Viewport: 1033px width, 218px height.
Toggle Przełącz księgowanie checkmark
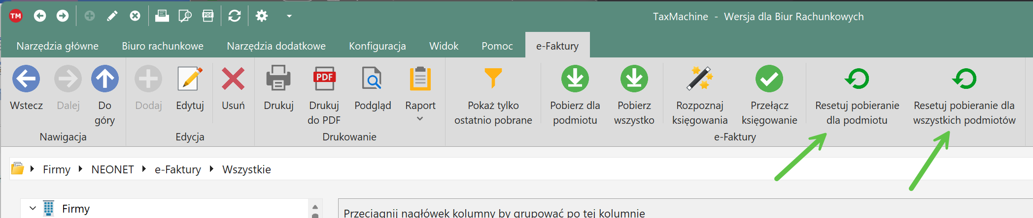tap(769, 79)
